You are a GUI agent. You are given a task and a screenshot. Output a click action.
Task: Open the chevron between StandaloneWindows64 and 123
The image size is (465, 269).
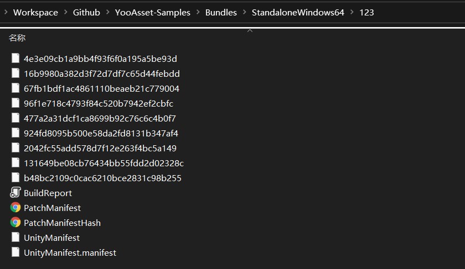tap(352, 13)
